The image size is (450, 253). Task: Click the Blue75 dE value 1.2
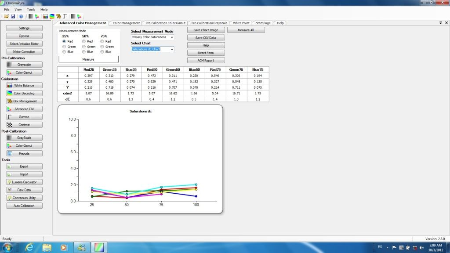pos(258,99)
